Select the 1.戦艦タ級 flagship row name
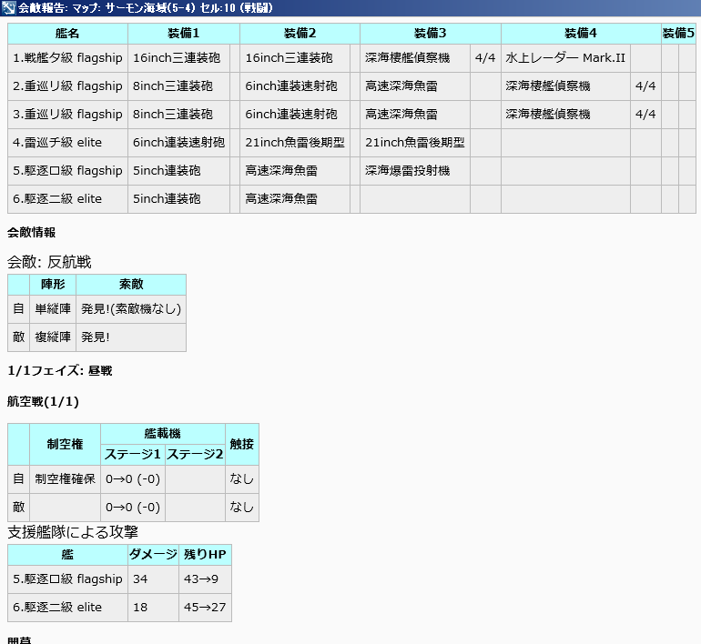The image size is (701, 644). [x=67, y=58]
